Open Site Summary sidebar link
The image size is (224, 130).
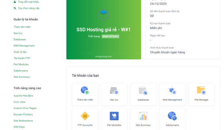click(x=22, y=77)
